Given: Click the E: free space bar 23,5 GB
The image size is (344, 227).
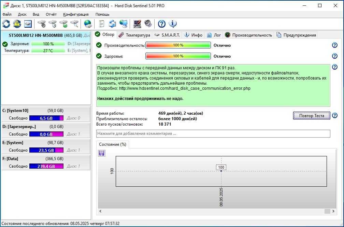Looking at the screenshot, I should (46, 150).
